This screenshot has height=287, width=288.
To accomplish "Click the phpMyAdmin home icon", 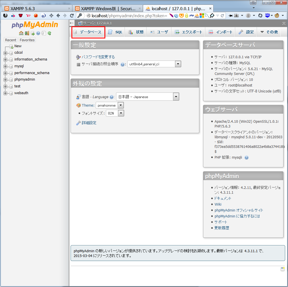I will (x=21, y=33).
